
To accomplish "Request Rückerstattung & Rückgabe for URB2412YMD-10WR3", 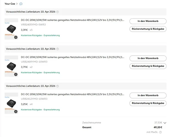I will click(148, 103).
